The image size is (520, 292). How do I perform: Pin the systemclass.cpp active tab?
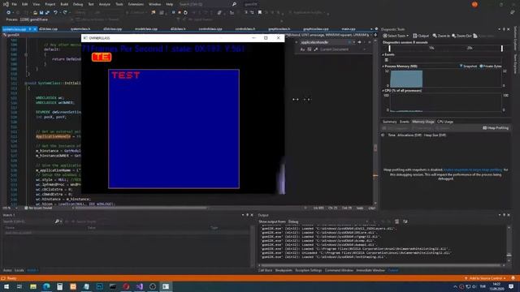pos(30,29)
